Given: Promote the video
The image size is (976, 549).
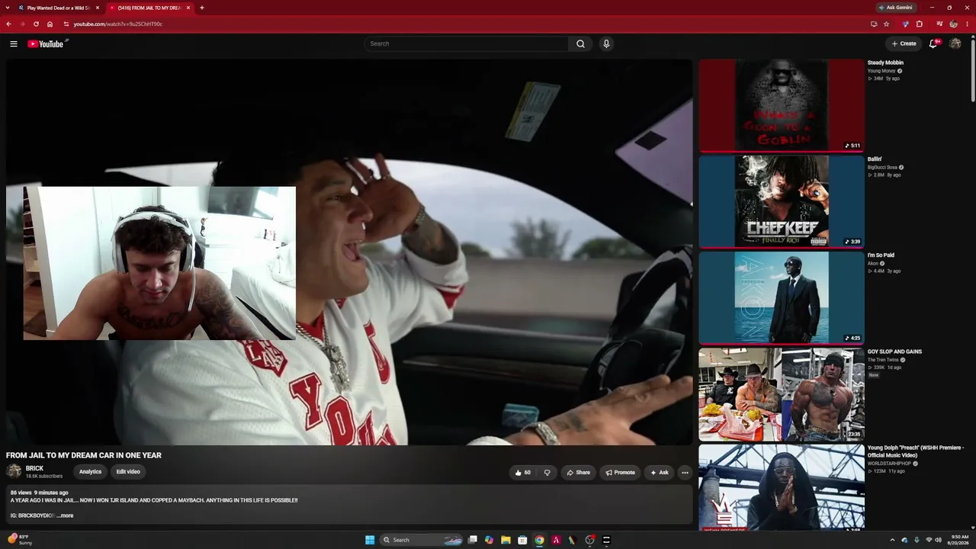Looking at the screenshot, I should pos(620,473).
